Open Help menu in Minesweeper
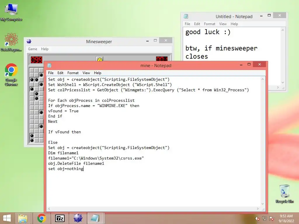This screenshot has height=224, width=299. [45, 49]
